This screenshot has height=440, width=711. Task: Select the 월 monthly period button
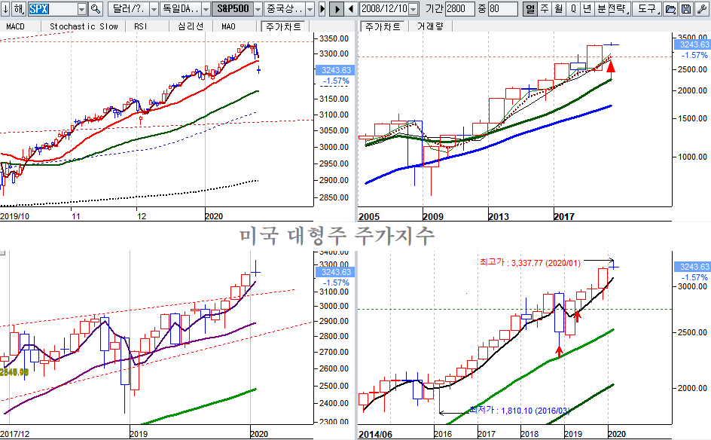pyautogui.click(x=558, y=9)
